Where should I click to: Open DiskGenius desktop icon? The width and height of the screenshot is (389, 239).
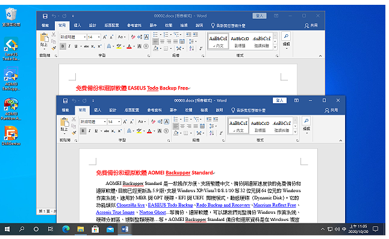point(11,136)
